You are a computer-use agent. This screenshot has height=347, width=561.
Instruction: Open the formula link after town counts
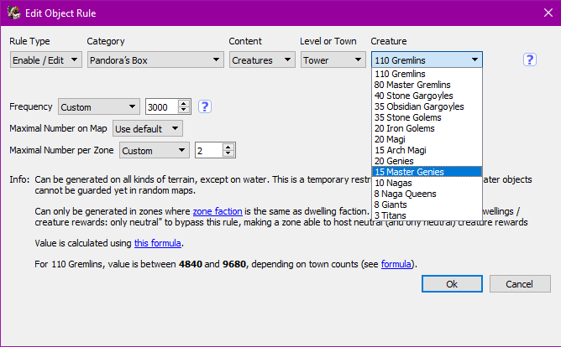pyautogui.click(x=396, y=264)
